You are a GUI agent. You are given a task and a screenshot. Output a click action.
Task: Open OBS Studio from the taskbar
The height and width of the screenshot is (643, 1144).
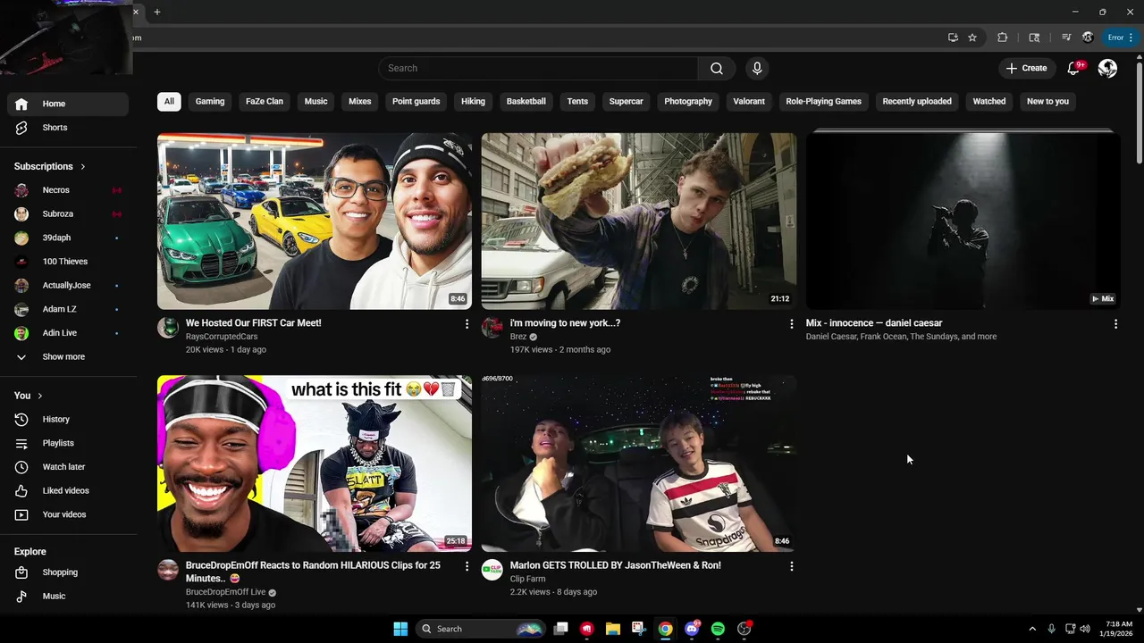point(744,629)
